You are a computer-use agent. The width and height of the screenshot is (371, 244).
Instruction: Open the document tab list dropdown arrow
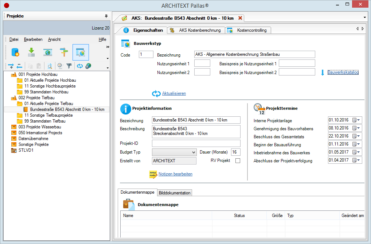tap(364, 17)
